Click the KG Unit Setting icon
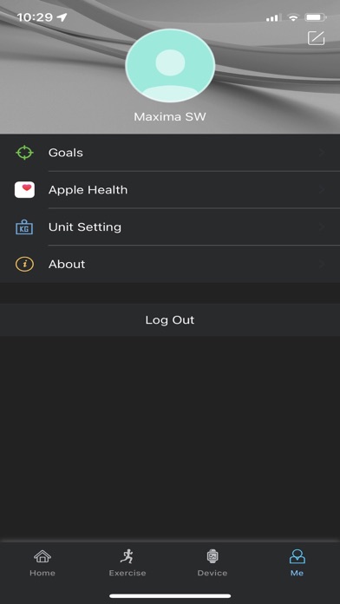This screenshot has height=604, width=340. pyautogui.click(x=24, y=226)
